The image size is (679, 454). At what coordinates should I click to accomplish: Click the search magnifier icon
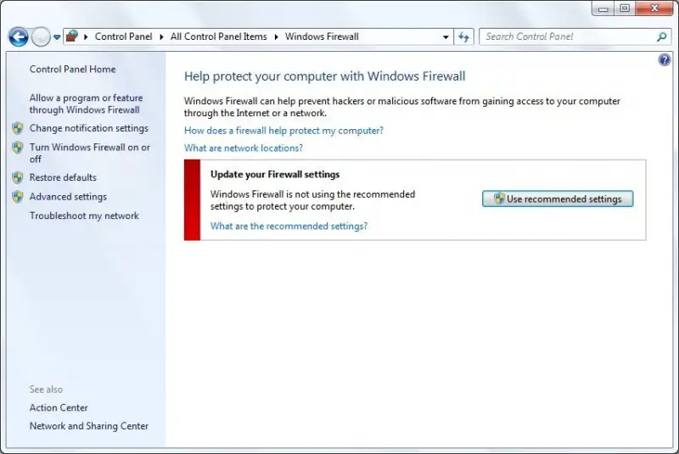661,36
